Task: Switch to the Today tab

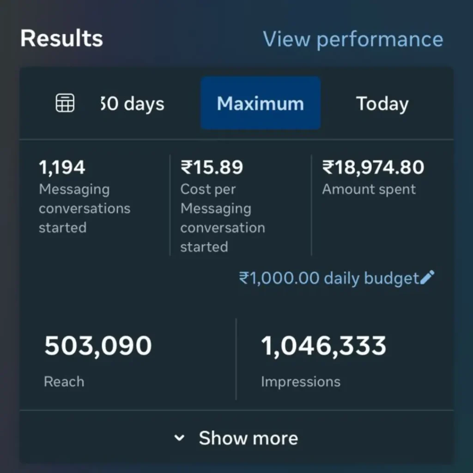Action: point(382,103)
